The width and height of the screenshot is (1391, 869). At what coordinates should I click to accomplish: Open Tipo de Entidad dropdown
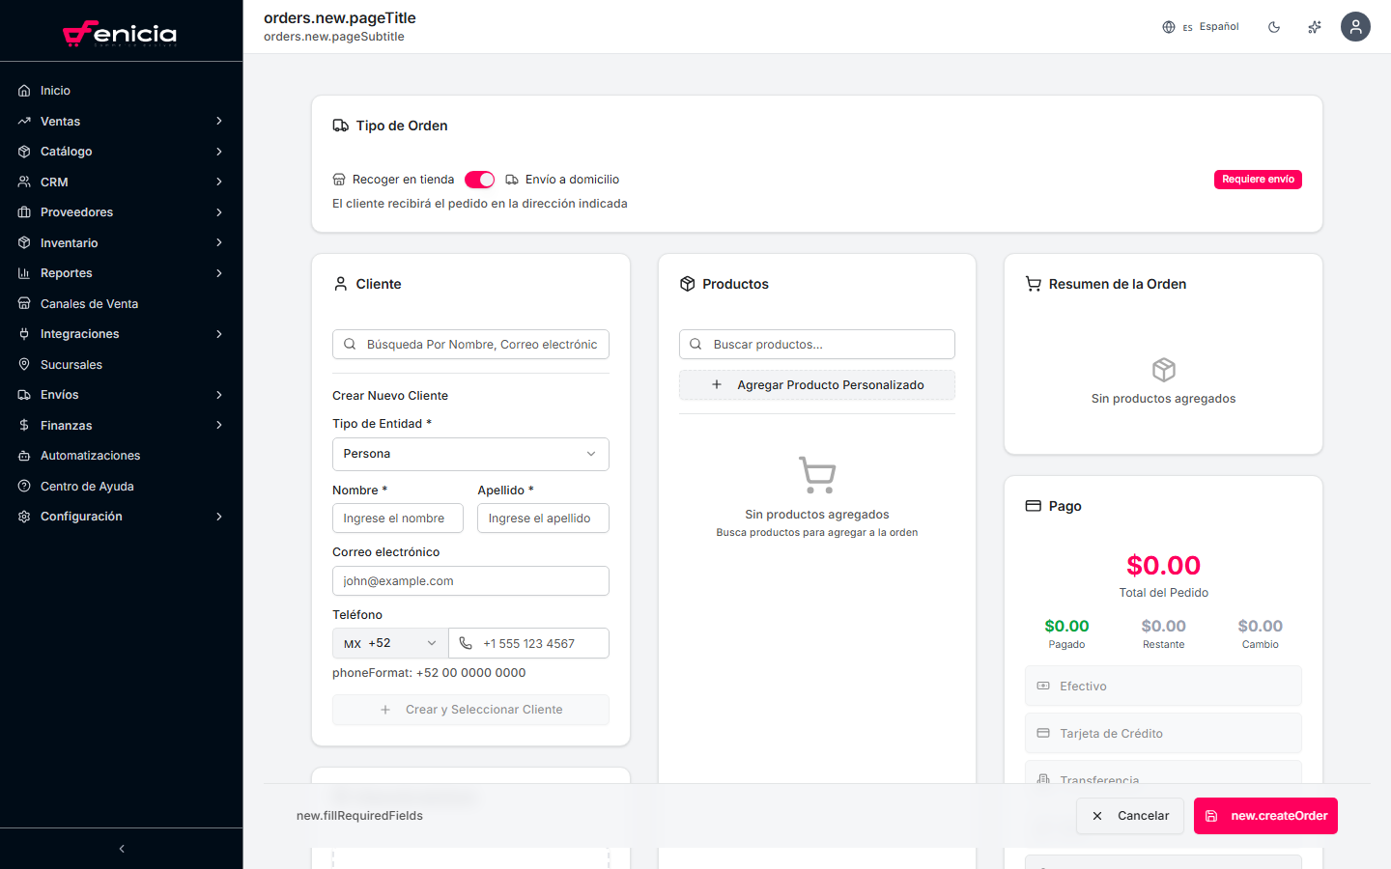point(470,454)
